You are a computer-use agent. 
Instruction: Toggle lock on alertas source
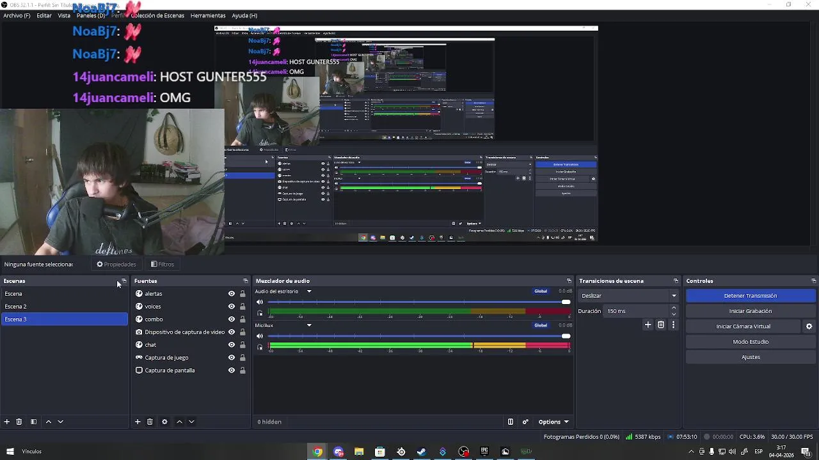point(243,294)
